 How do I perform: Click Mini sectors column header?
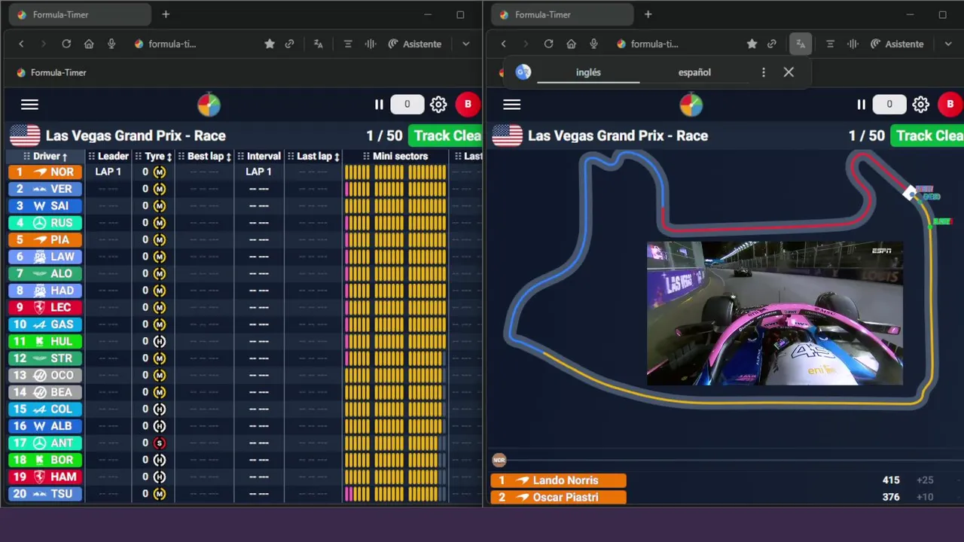click(x=395, y=156)
